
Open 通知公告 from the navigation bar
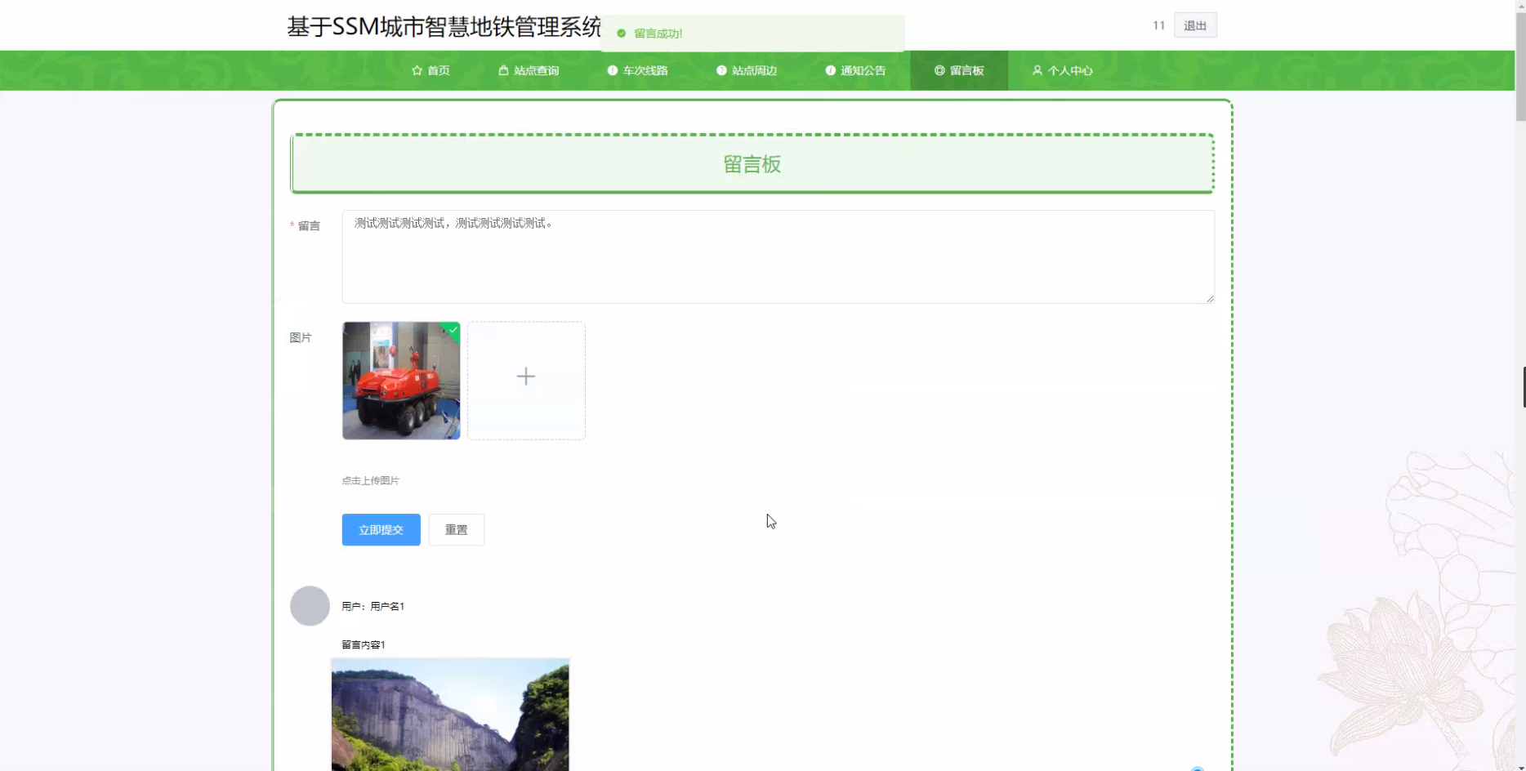pos(855,70)
